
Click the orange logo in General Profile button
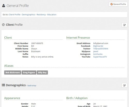click(x=111, y=4)
